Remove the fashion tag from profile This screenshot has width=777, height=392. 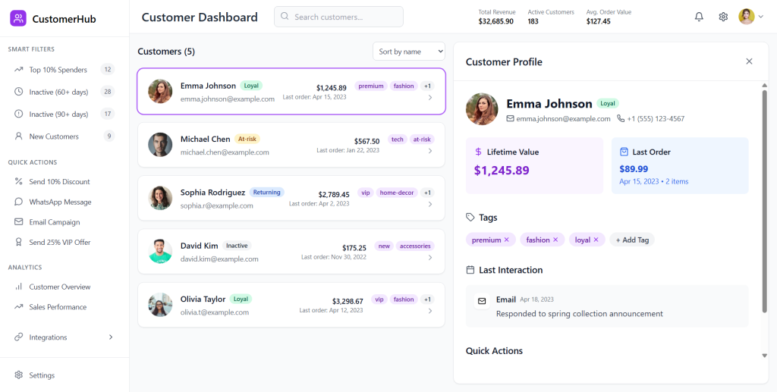(555, 240)
